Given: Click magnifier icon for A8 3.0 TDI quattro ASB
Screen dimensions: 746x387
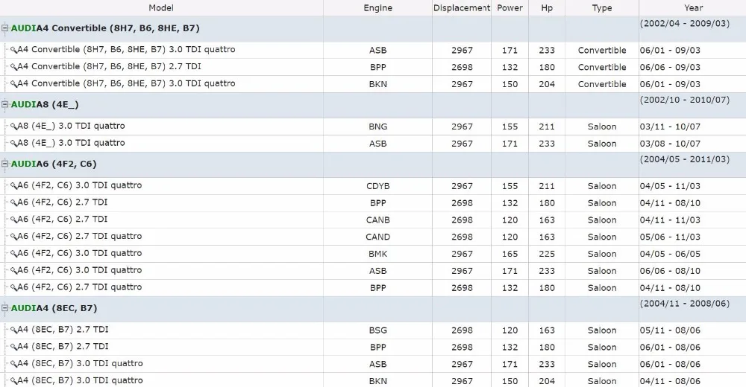Looking at the screenshot, I should pyautogui.click(x=13, y=144).
